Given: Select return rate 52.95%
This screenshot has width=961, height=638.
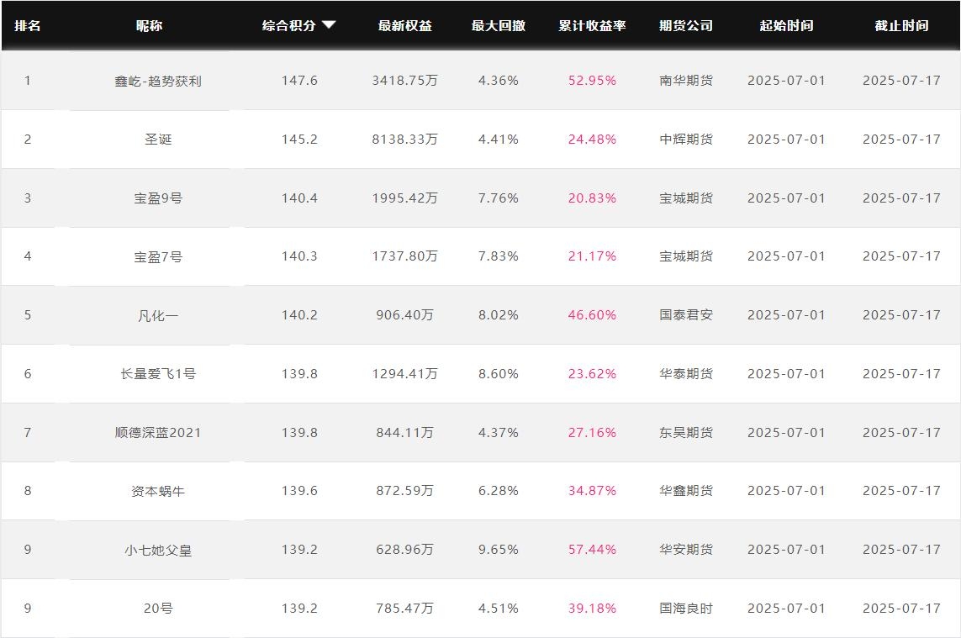Looking at the screenshot, I should [592, 81].
